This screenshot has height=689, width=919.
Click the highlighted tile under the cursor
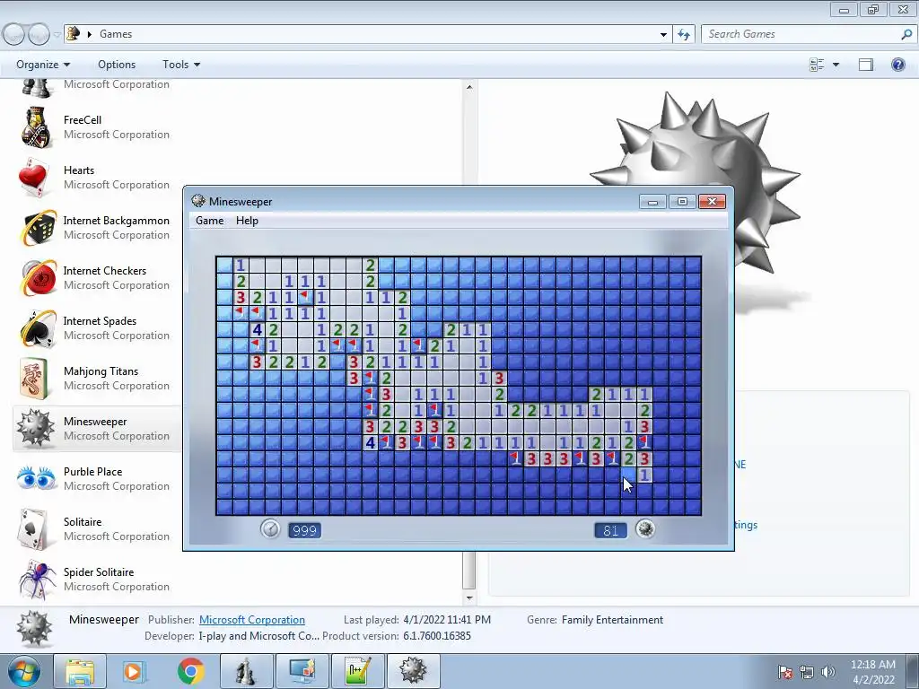(627, 475)
